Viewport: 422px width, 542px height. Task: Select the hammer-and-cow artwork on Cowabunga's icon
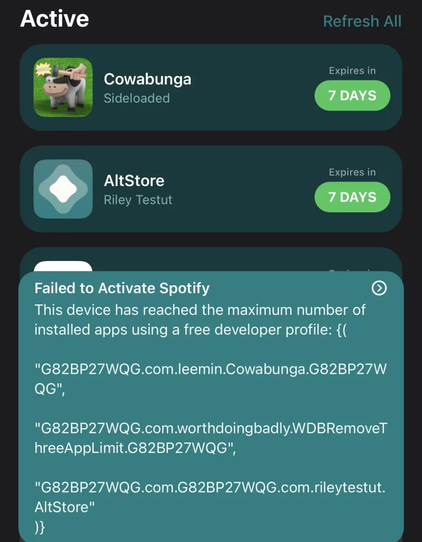[x=66, y=85]
